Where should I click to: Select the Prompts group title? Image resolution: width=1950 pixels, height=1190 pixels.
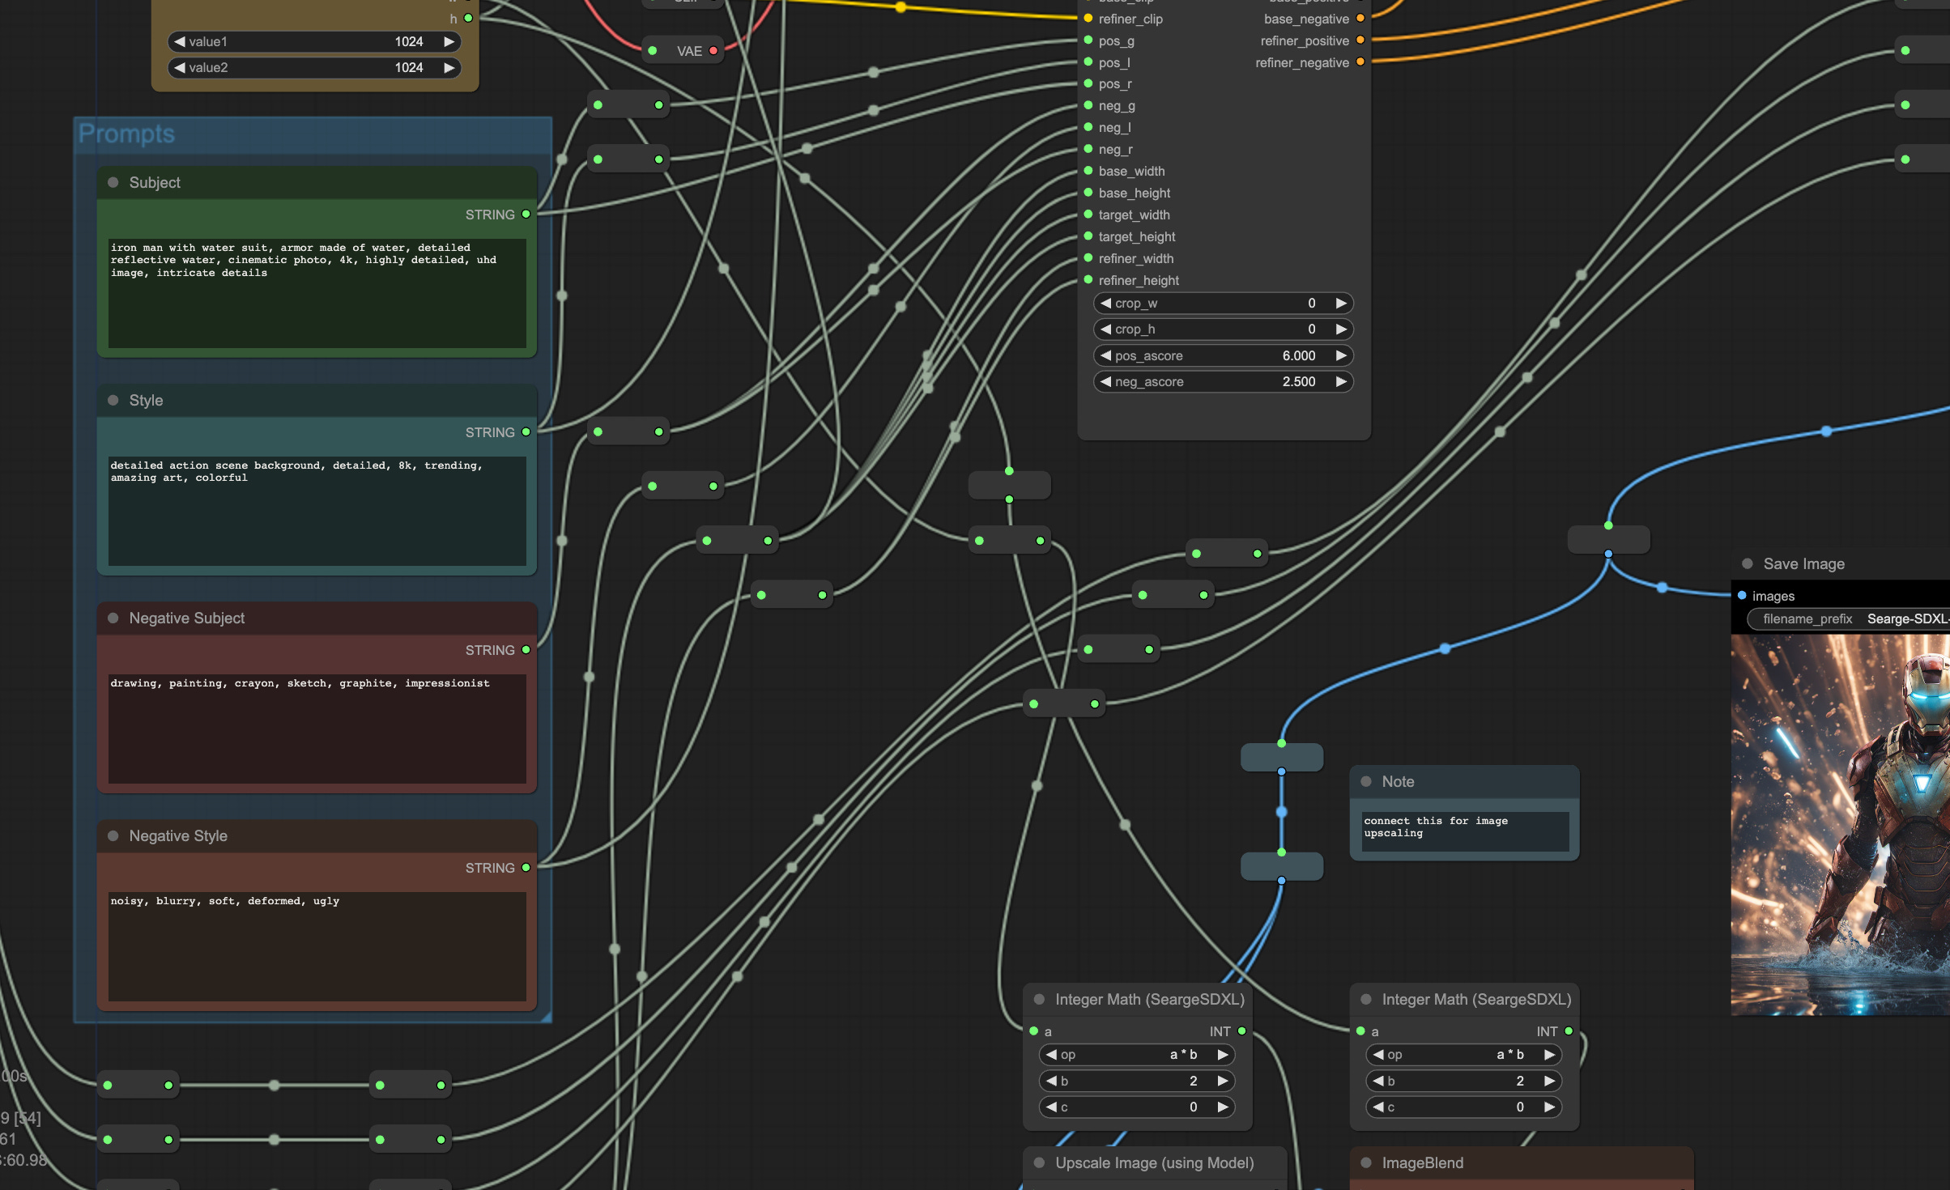tap(126, 134)
